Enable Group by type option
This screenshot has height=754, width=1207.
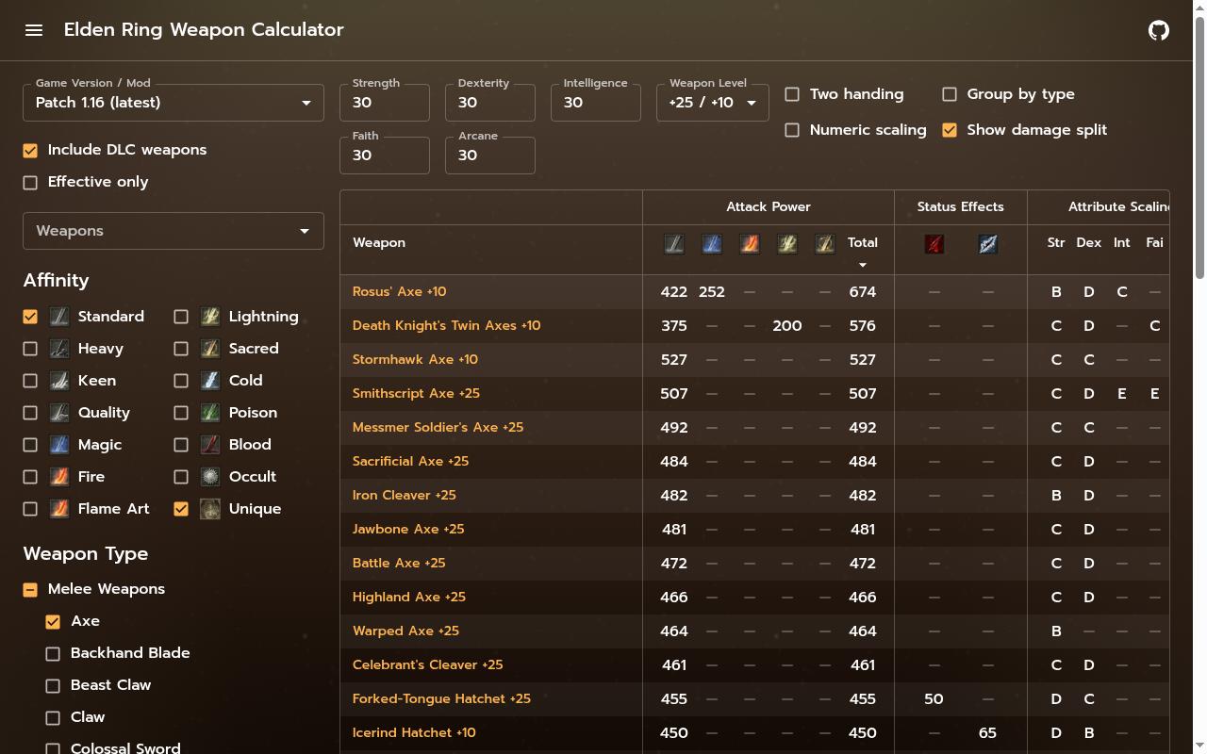click(x=950, y=94)
